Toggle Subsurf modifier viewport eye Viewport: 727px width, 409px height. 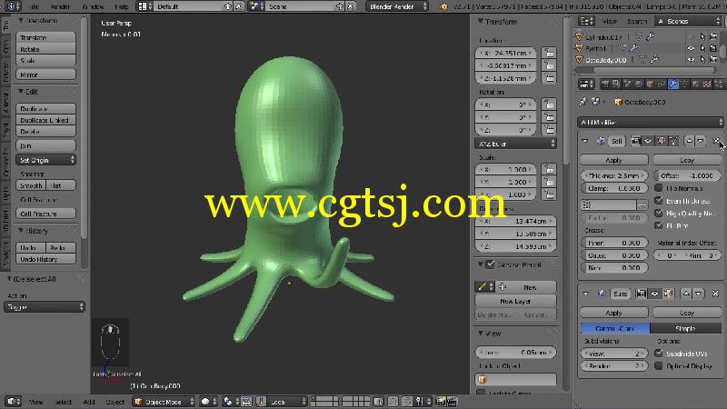click(654, 294)
